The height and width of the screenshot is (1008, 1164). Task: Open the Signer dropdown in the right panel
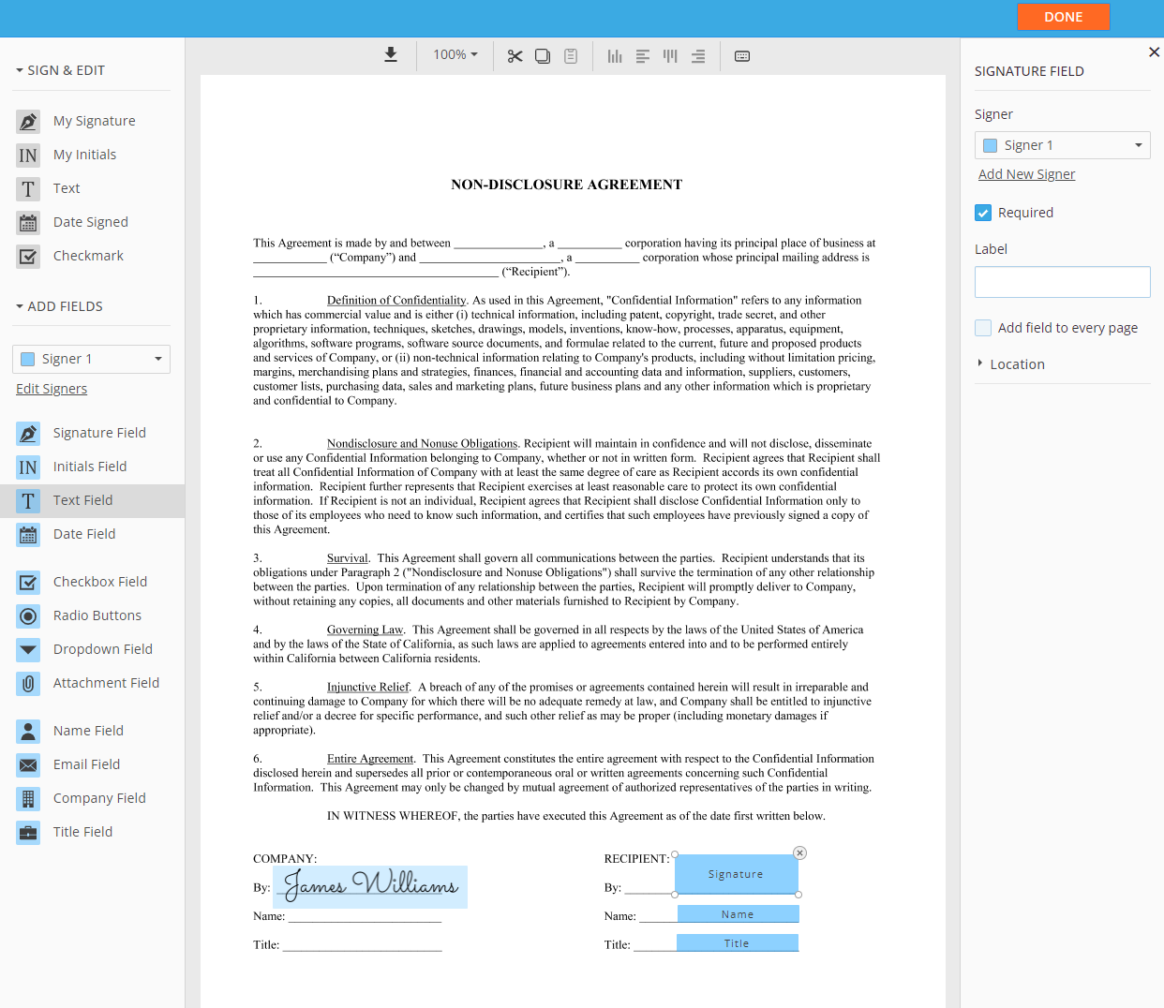click(1062, 144)
